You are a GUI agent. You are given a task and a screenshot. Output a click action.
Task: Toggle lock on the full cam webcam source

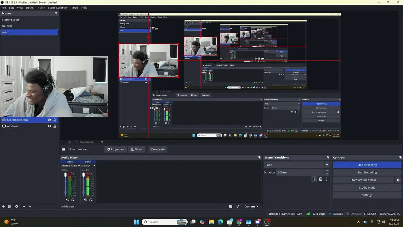tap(55, 120)
